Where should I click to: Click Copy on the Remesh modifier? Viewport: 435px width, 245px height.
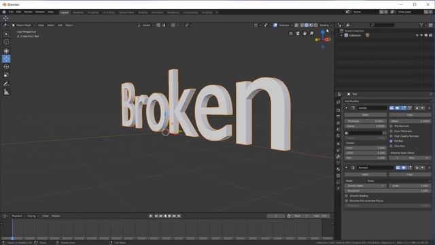pyautogui.click(x=410, y=175)
